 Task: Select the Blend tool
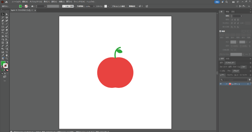tap(3, 49)
